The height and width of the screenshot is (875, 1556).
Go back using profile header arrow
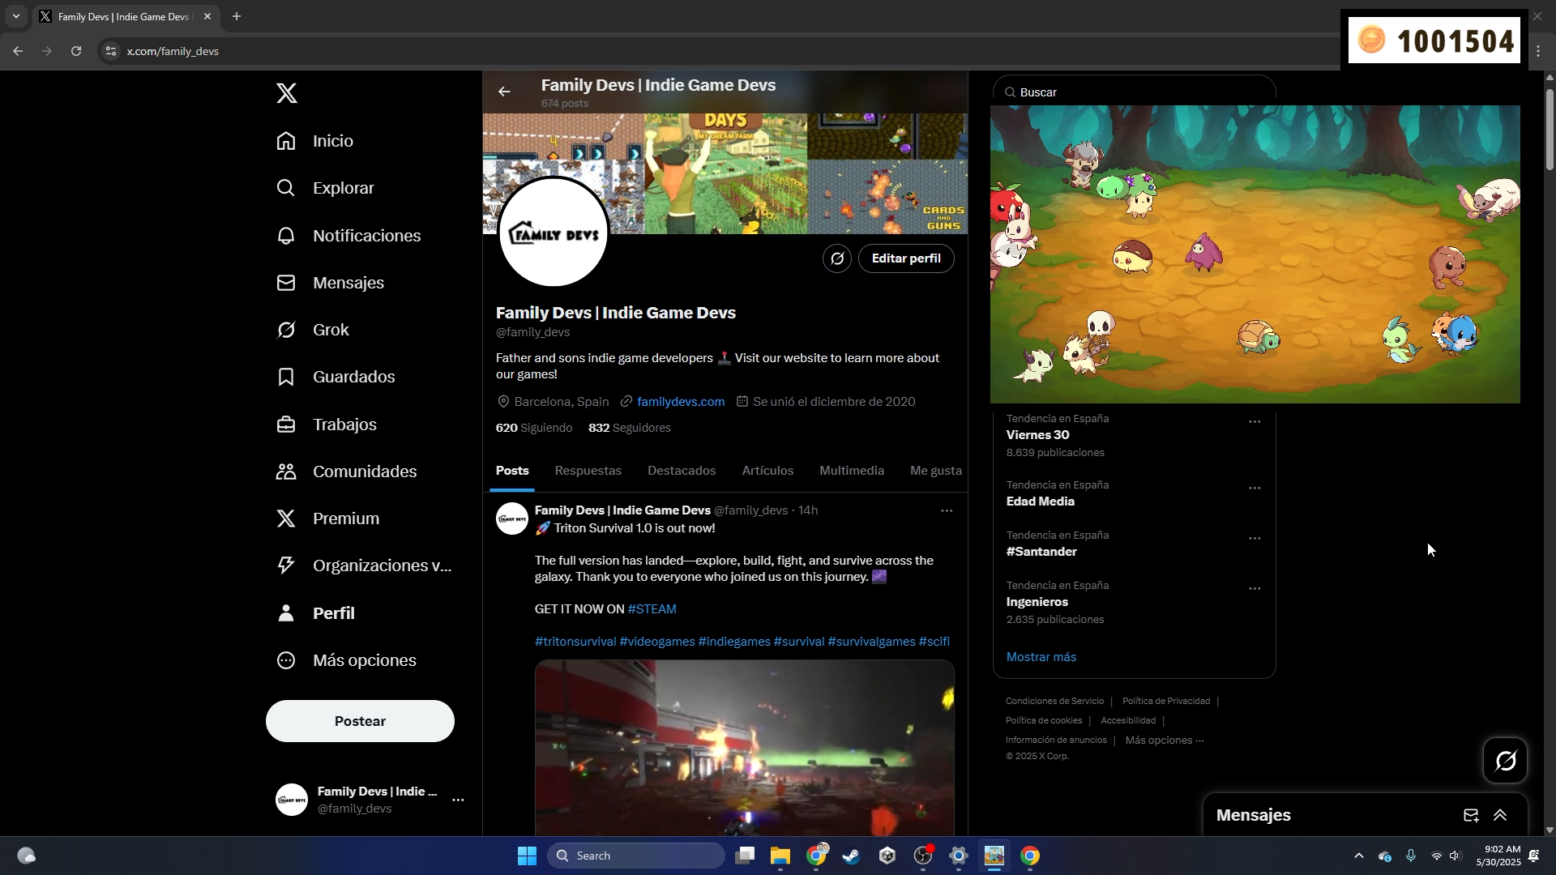click(504, 92)
